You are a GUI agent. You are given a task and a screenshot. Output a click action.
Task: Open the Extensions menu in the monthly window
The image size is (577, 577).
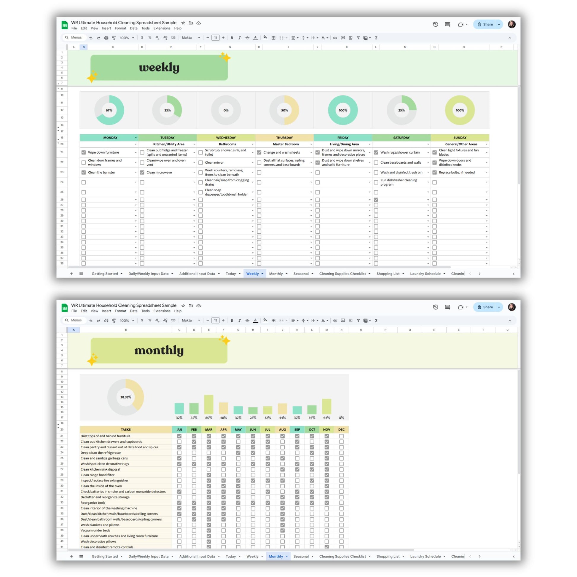(162, 311)
